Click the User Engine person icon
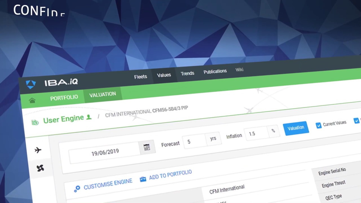The width and height of the screenshot is (361, 203). (89, 117)
